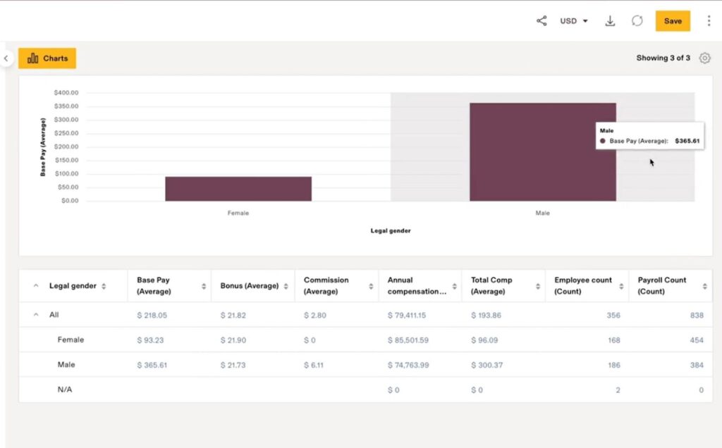Viewport: 722px width, 448px height.
Task: Sort the Total Comp (Average) column
Action: (537, 285)
